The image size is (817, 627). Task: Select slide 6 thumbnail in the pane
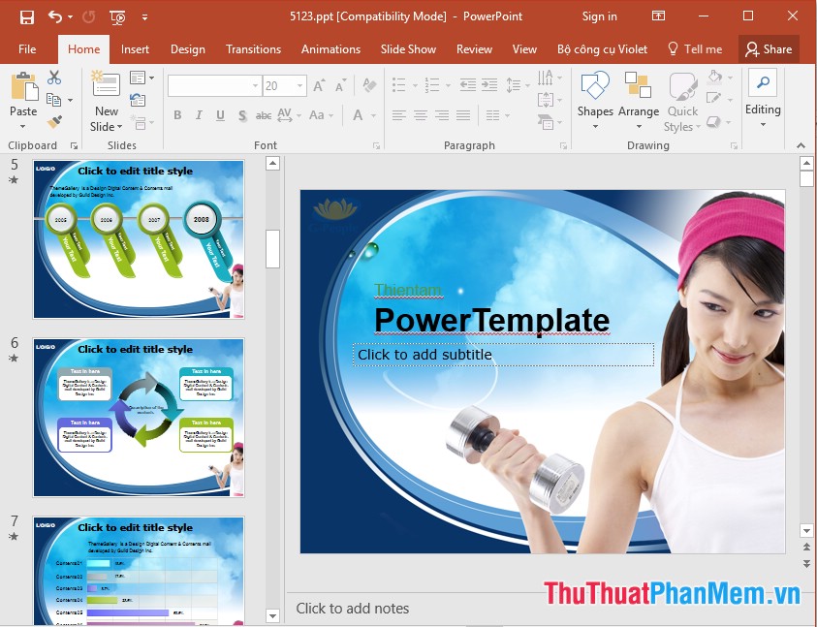[x=139, y=417]
